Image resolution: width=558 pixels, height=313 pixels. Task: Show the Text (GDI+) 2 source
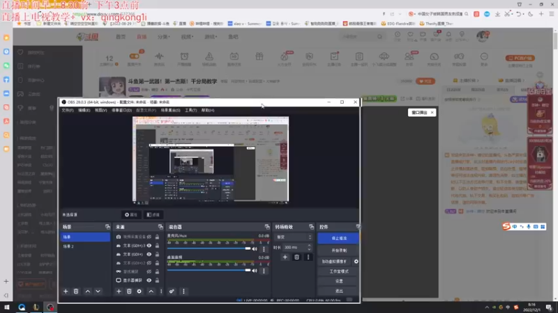(149, 263)
